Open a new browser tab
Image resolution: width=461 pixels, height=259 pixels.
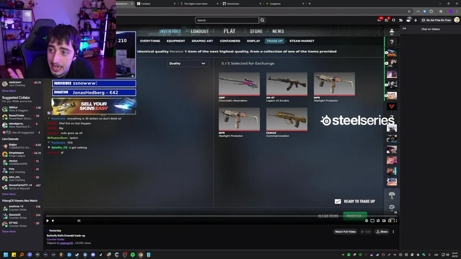[309, 4]
